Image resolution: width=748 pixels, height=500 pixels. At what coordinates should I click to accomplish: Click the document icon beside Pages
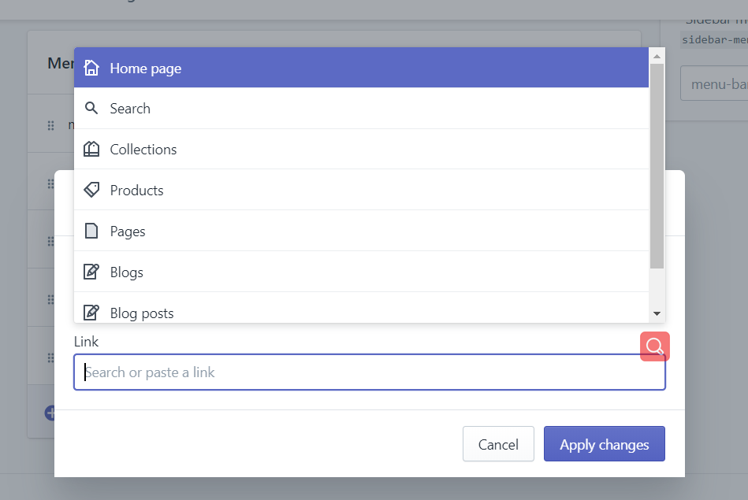click(91, 231)
